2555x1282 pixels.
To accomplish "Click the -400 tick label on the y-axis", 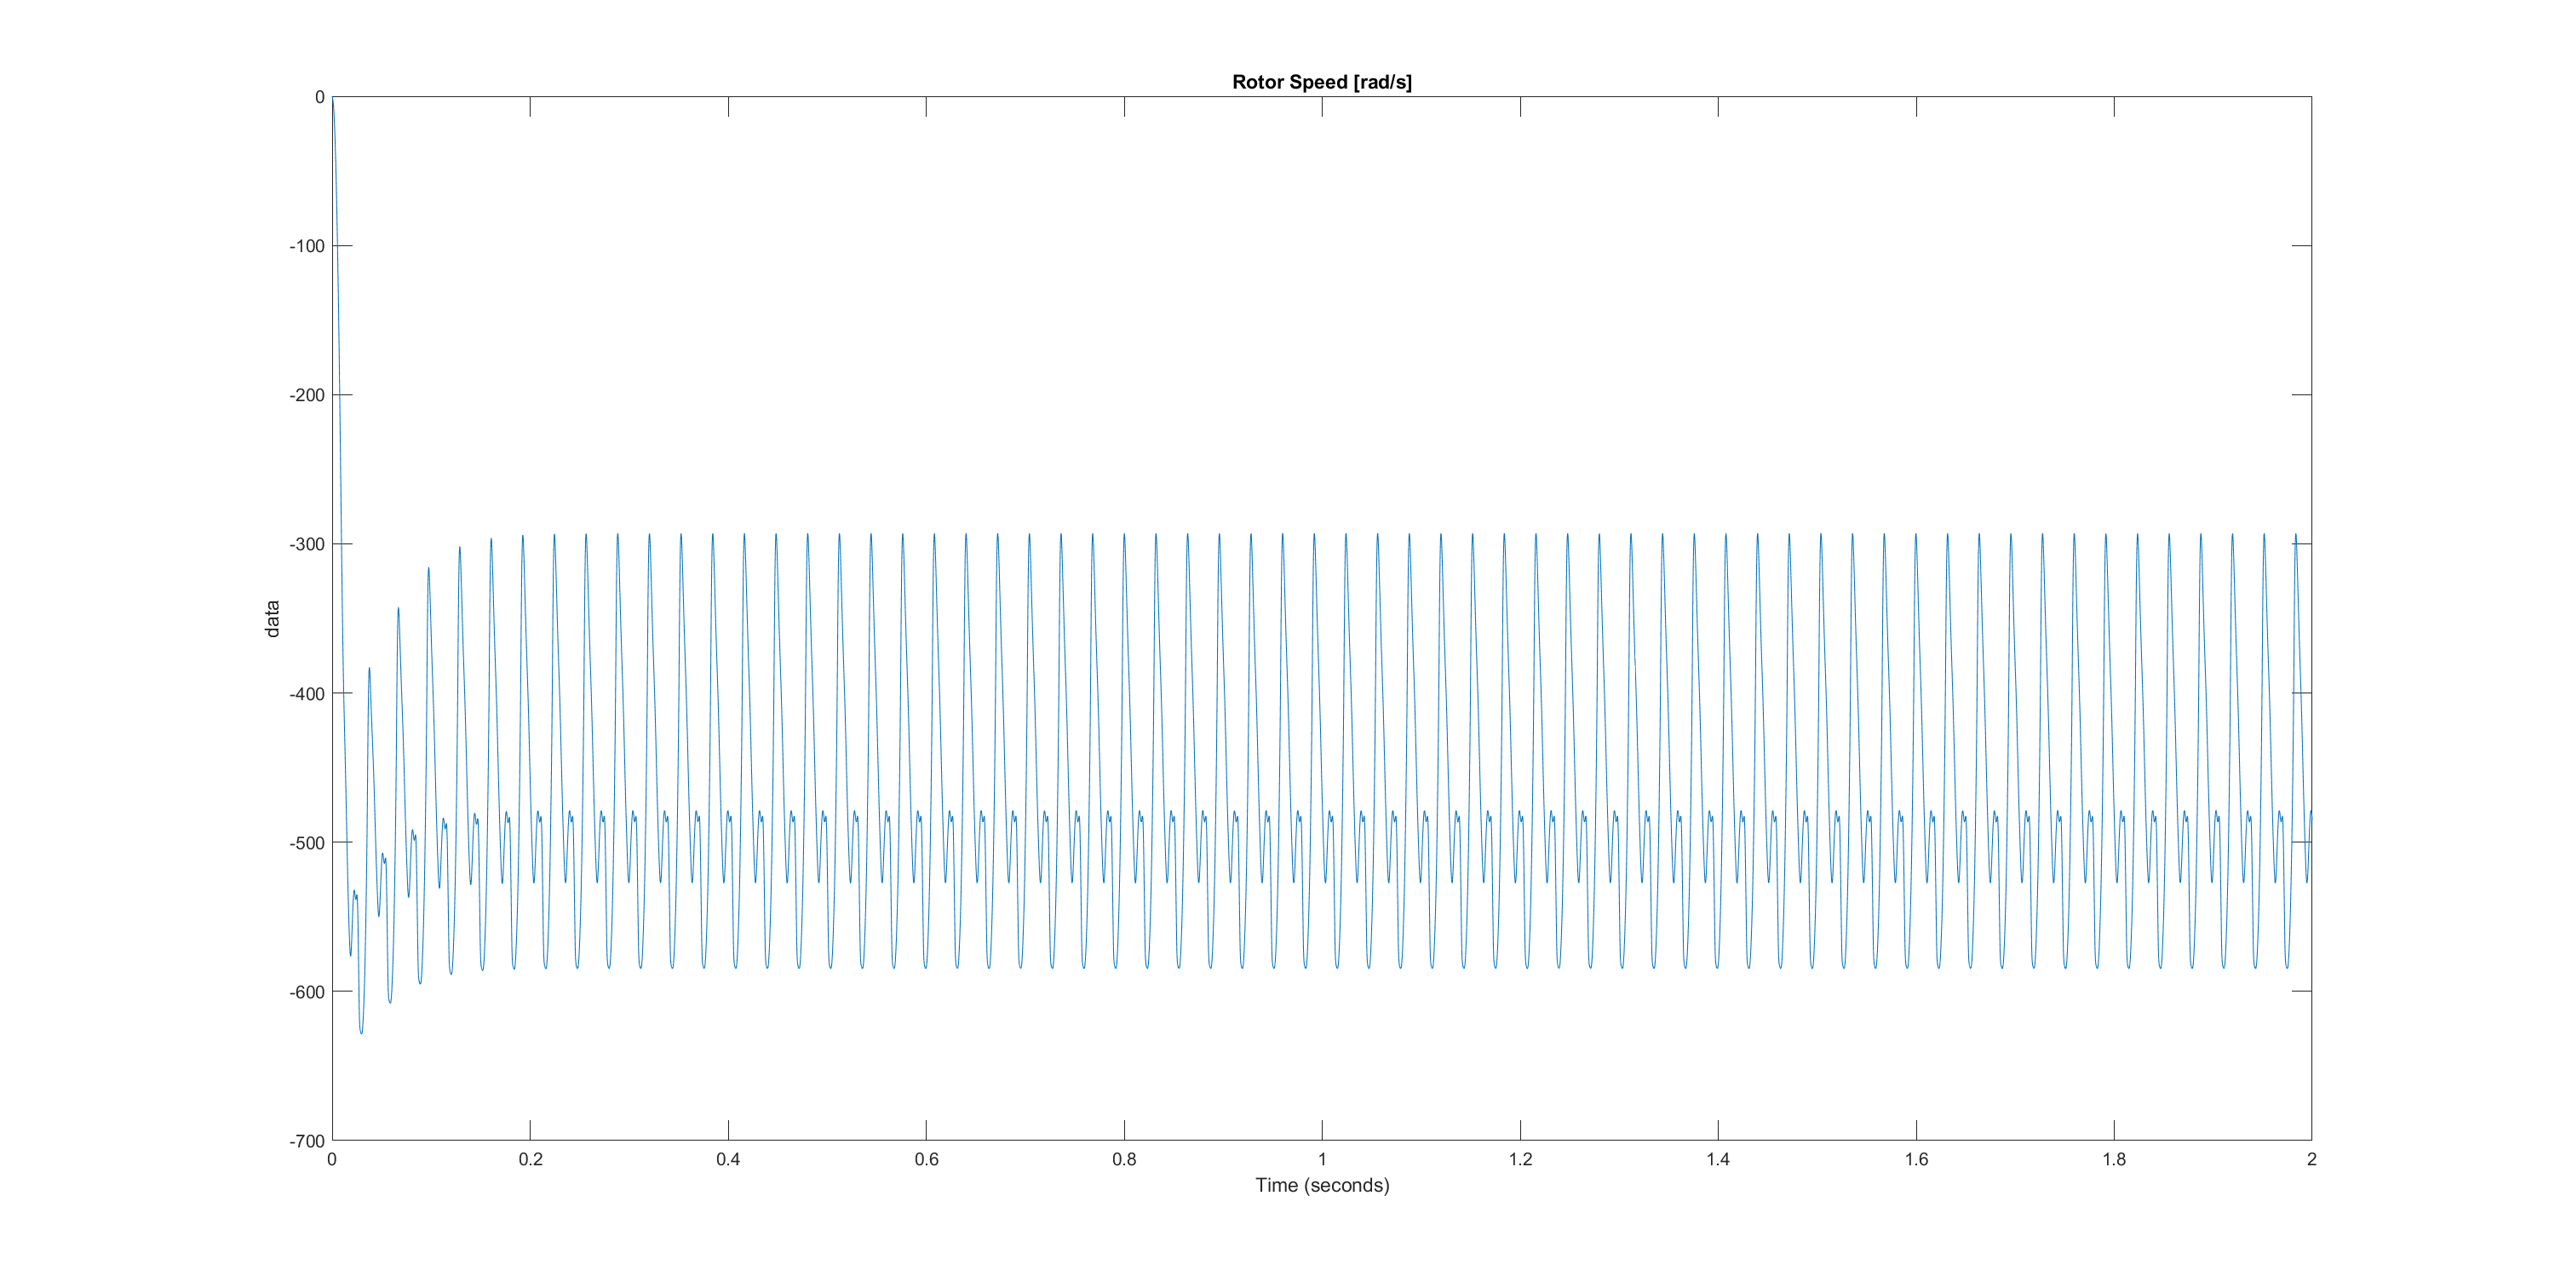I will (x=307, y=693).
